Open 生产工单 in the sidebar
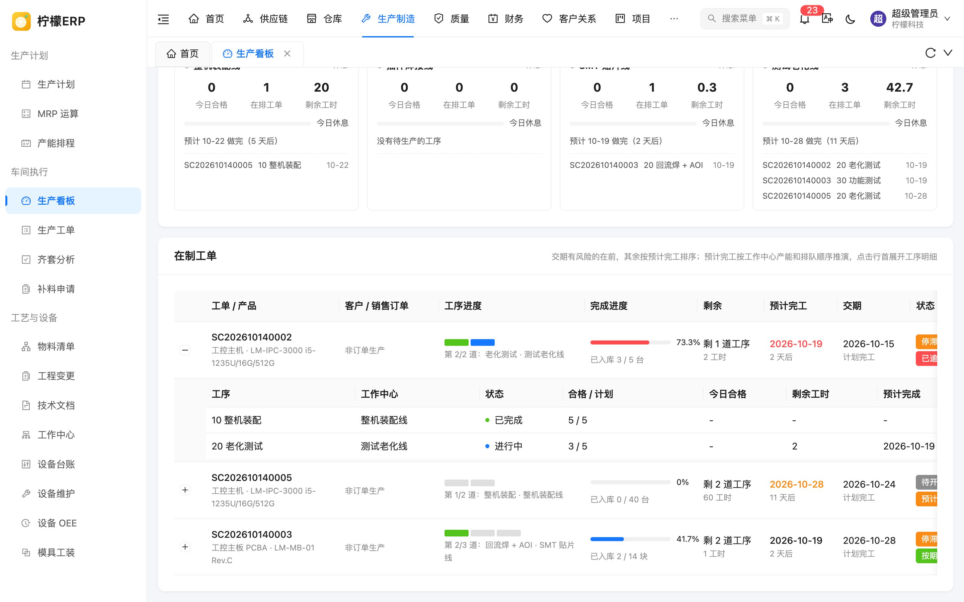 pyautogui.click(x=73, y=230)
